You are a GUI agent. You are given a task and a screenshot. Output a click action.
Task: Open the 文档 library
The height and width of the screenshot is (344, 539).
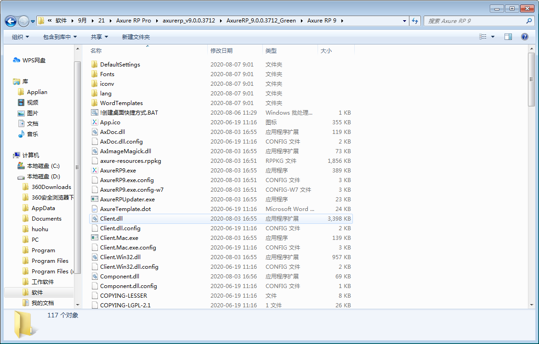pos(28,123)
